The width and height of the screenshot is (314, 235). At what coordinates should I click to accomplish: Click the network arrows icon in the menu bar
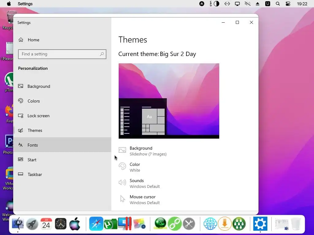(x=227, y=4)
